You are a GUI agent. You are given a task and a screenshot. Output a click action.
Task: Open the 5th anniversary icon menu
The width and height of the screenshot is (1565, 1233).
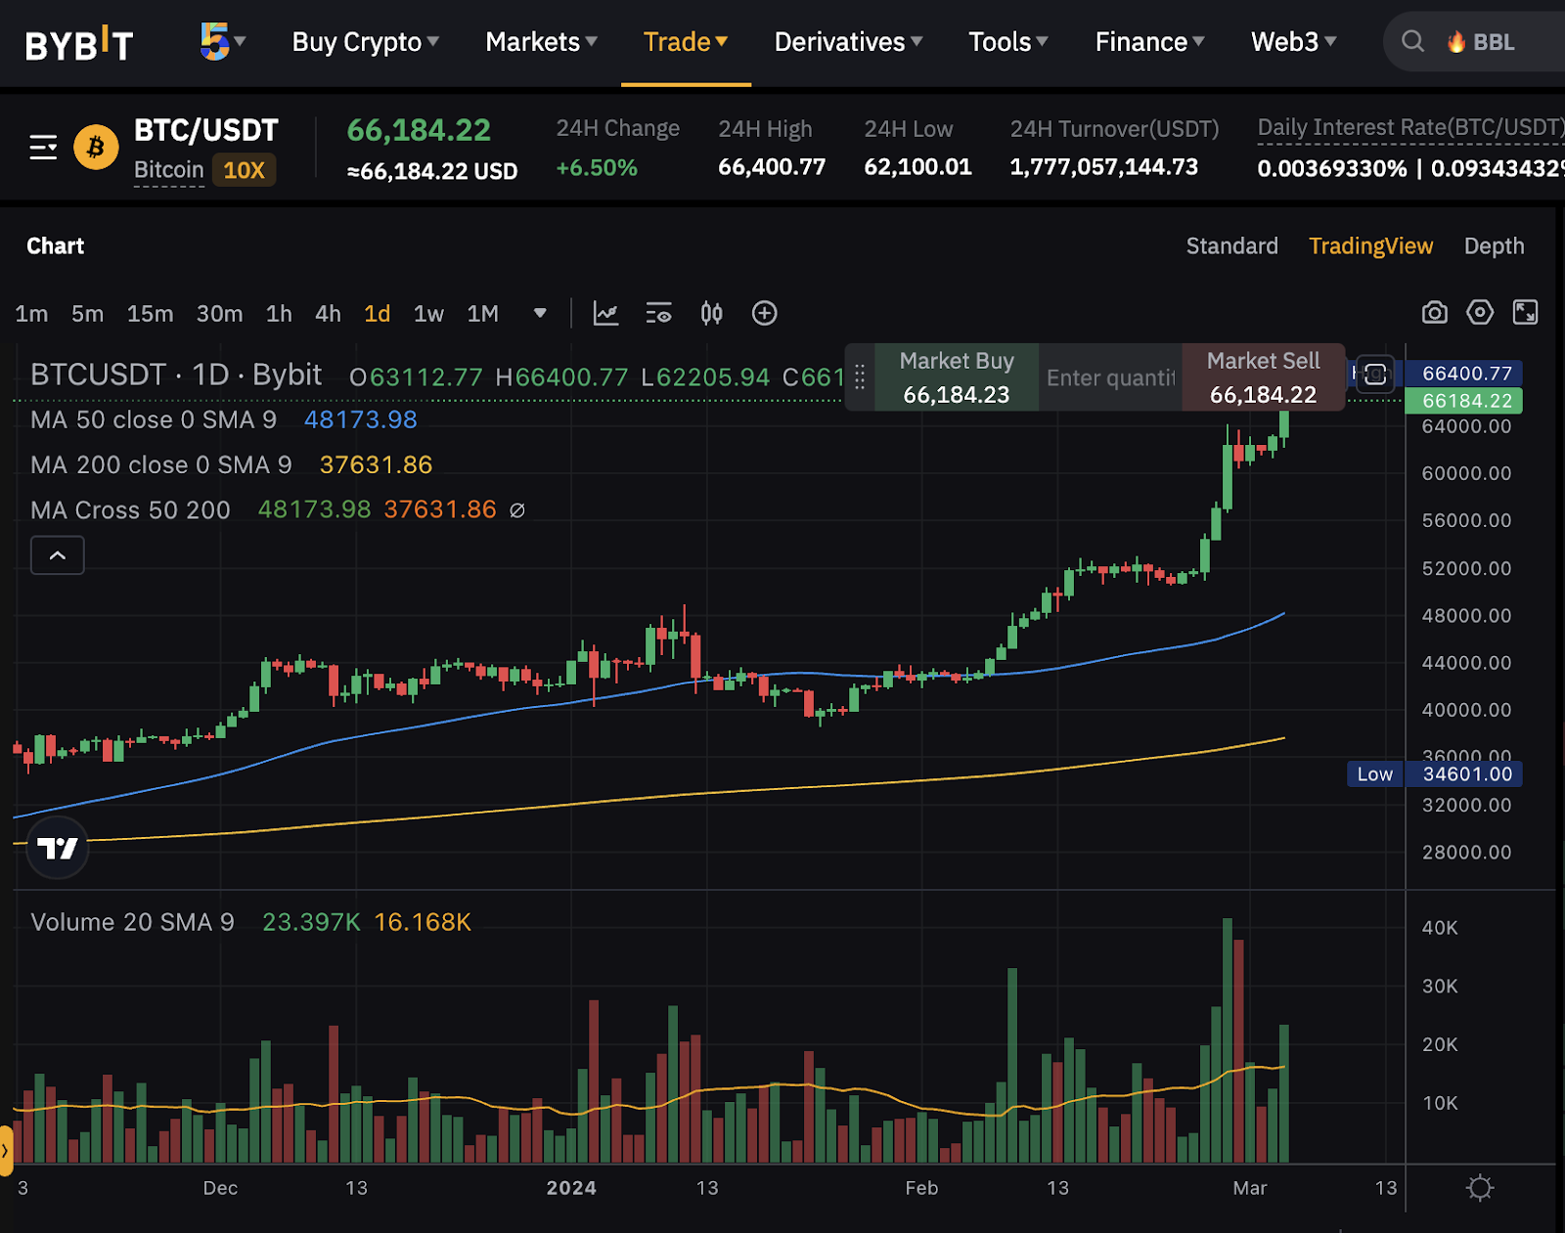tap(222, 41)
